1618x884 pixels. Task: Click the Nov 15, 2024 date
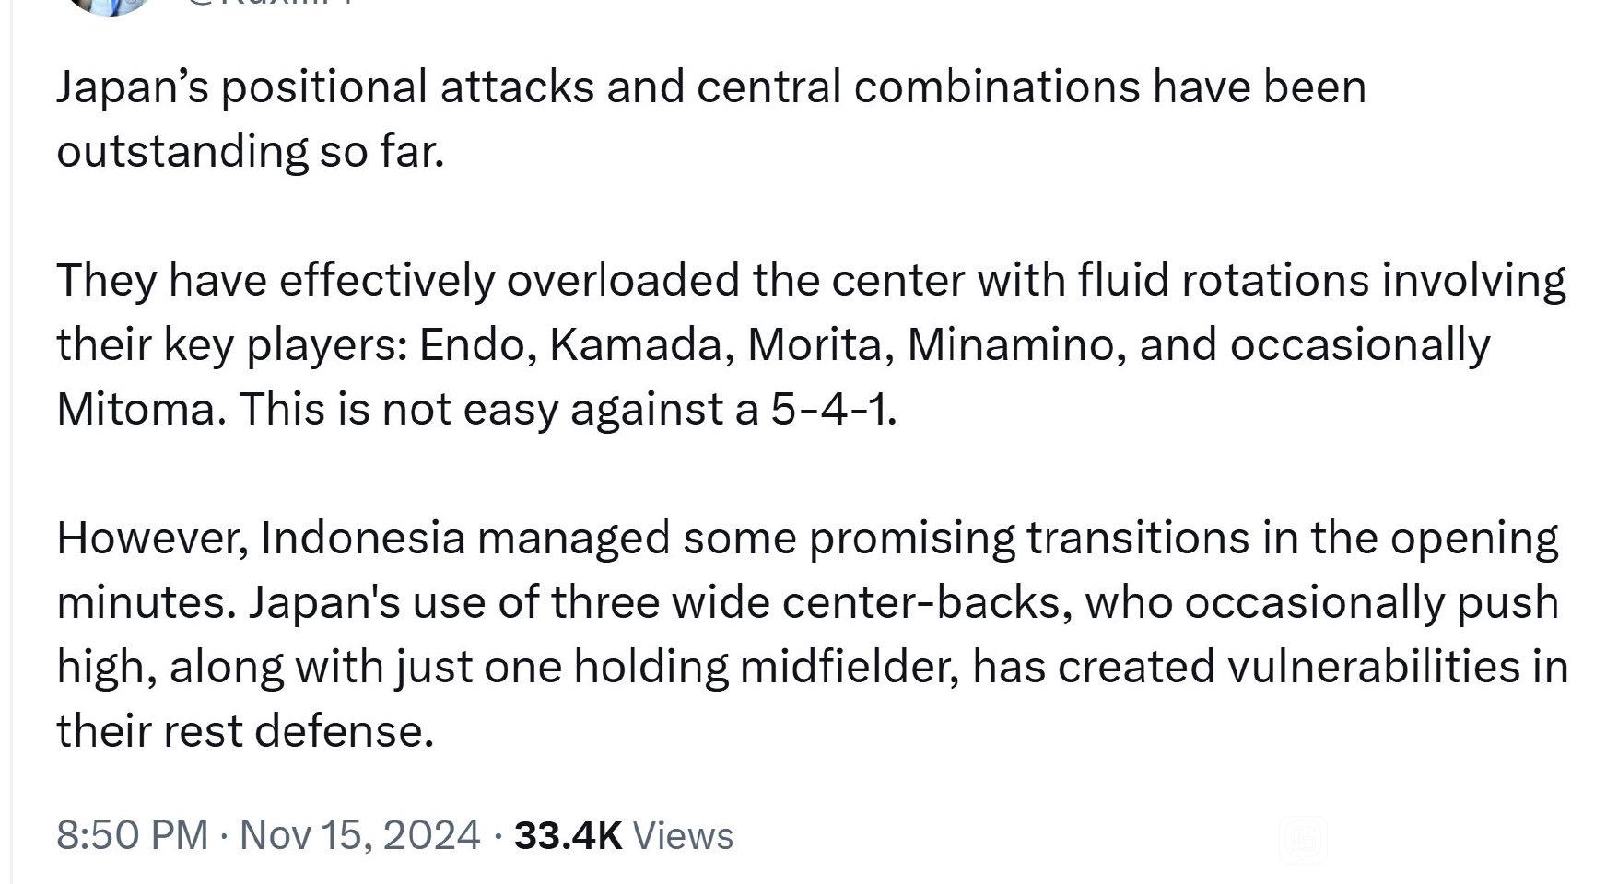point(359,835)
